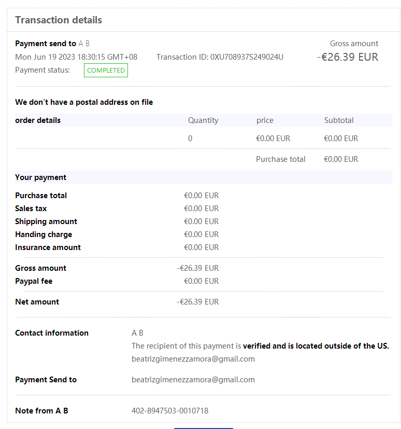The image size is (401, 429).
Task: Select the Shipping amount label
Action: tap(46, 222)
